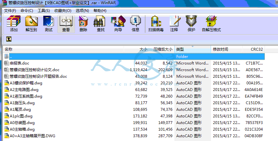Open the 帮助(H) menu

coord(100,11)
